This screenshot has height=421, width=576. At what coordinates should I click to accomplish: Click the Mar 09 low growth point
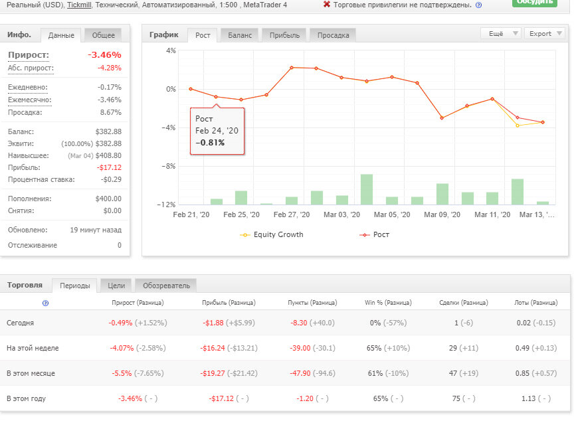(x=442, y=118)
